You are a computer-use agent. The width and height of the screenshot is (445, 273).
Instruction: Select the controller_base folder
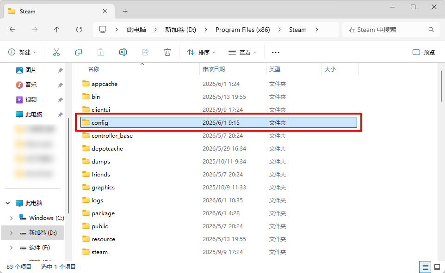coord(218,135)
